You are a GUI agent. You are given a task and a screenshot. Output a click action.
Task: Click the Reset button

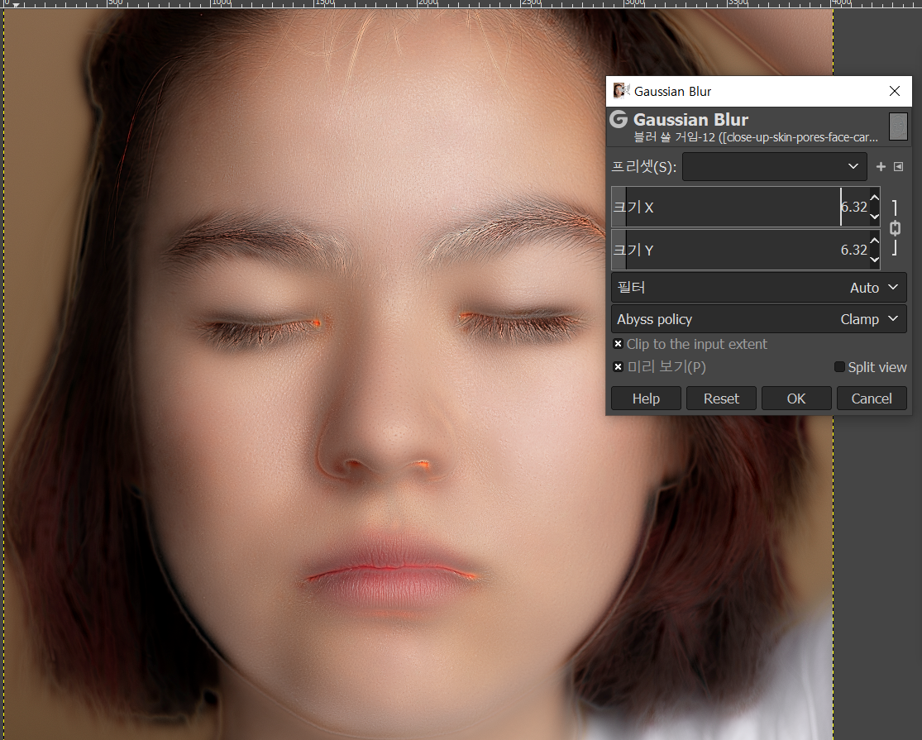click(721, 399)
